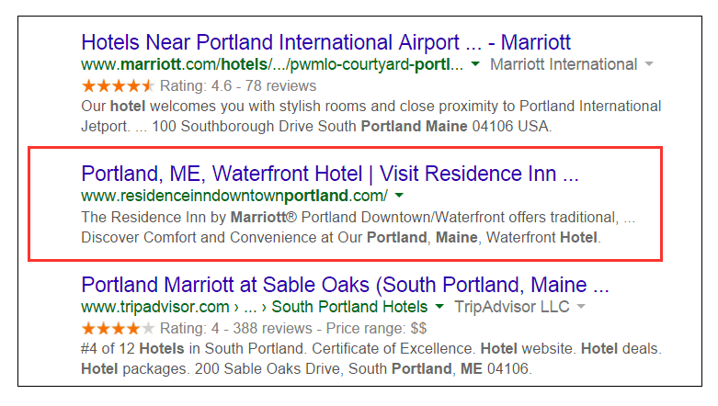Select the South Portland Hotels breadcrumb
718x406 pixels.
pos(349,307)
